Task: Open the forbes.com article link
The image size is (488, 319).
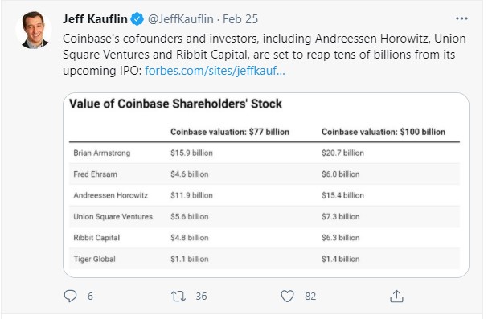Action: click(x=215, y=71)
